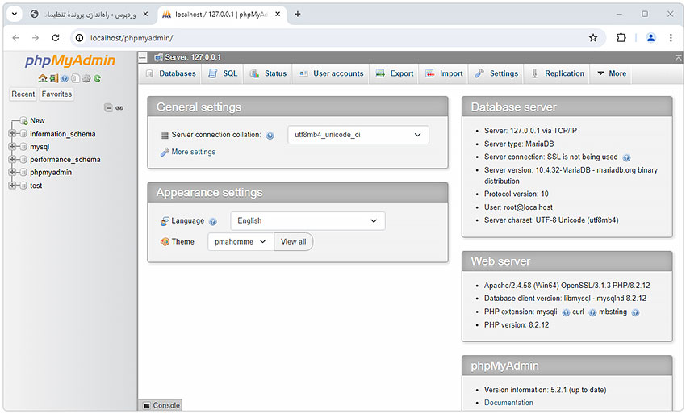Reload the browser page
686x414 pixels.
tap(55, 38)
